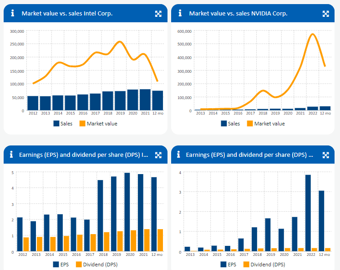Open info icon on NVIDIA EPS and DPS panel
The width and height of the screenshot is (340, 270).
(178, 155)
